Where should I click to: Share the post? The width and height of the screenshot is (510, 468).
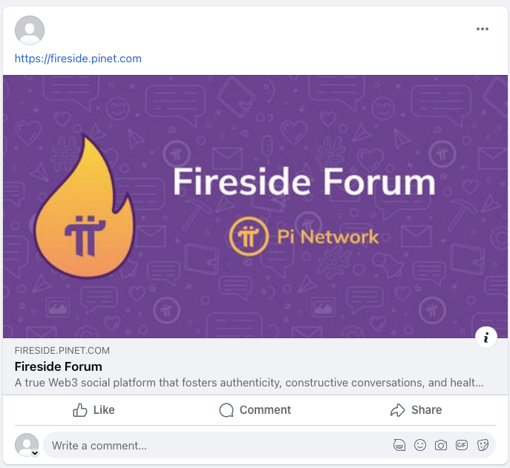416,410
